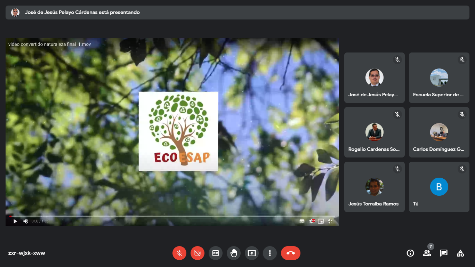The image size is (475, 267).
Task: Click the video progress bar
Action: click(x=172, y=216)
